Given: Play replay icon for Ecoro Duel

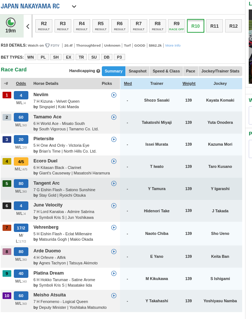Looking at the screenshot, I should 114,161.
